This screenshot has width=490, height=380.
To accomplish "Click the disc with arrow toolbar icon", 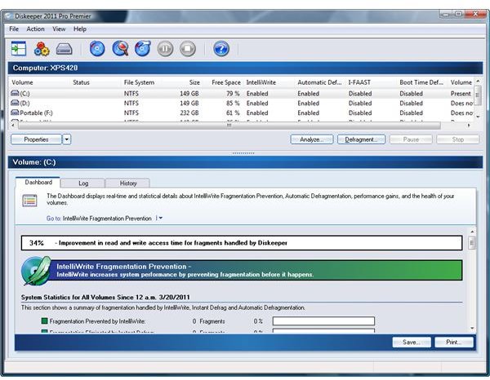I will (x=143, y=49).
